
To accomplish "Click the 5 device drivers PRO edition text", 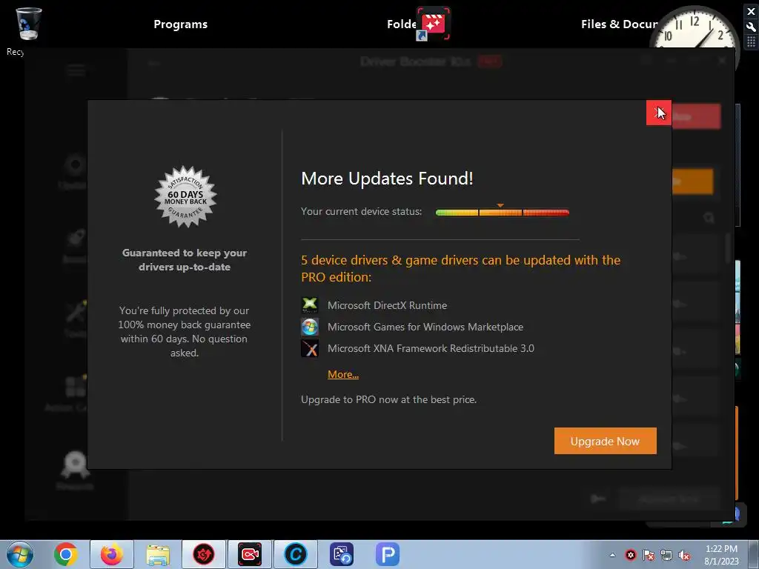I will pyautogui.click(x=461, y=268).
